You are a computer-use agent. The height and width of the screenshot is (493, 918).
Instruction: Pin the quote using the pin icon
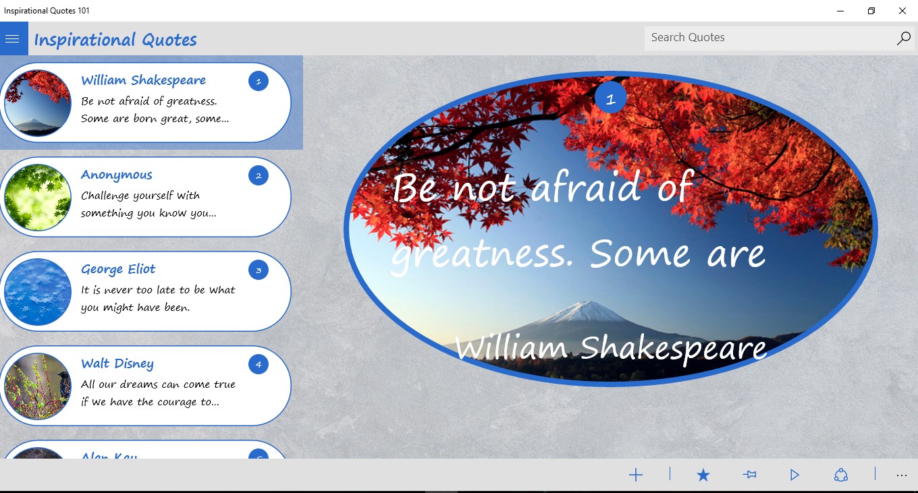click(x=749, y=475)
